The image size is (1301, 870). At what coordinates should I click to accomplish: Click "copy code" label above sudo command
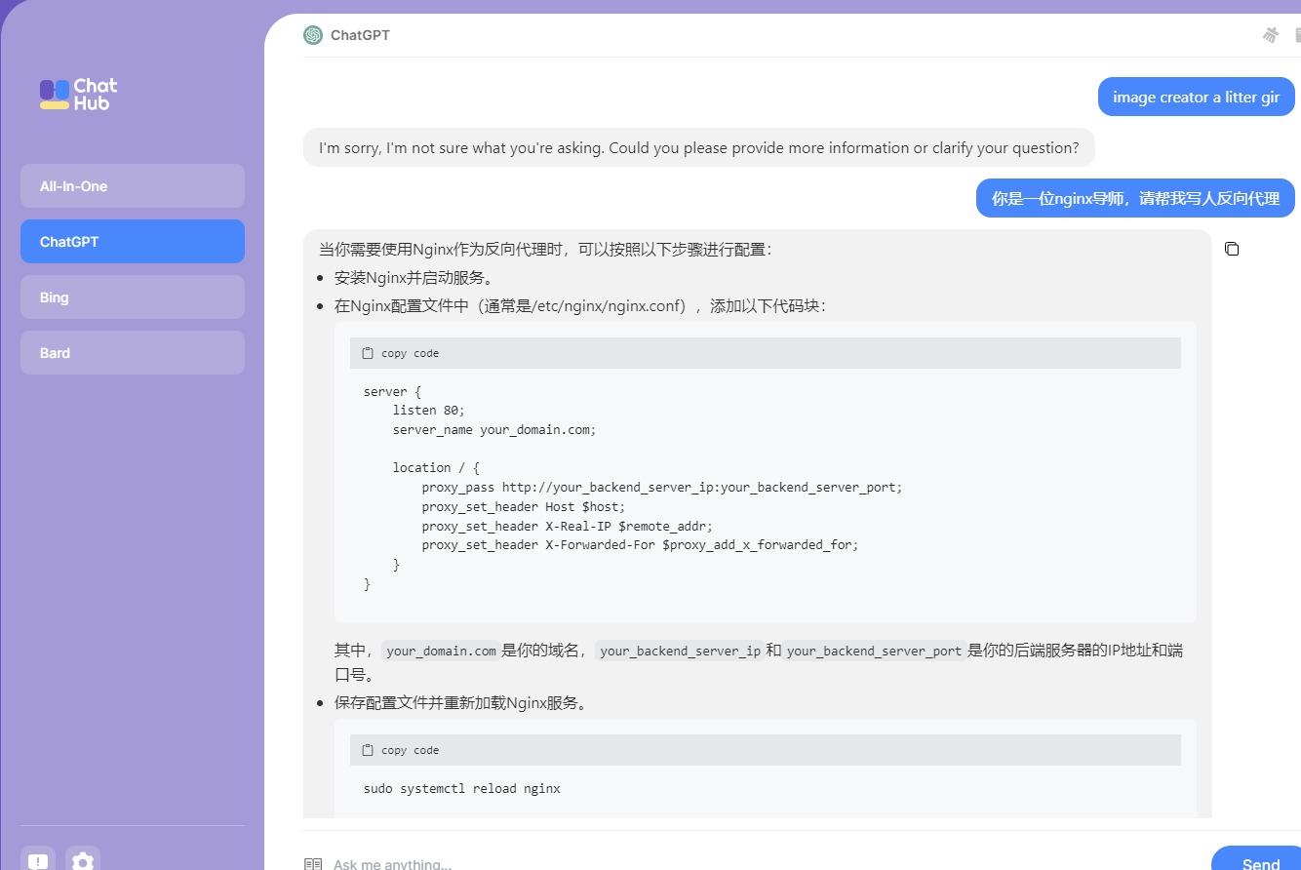point(411,750)
